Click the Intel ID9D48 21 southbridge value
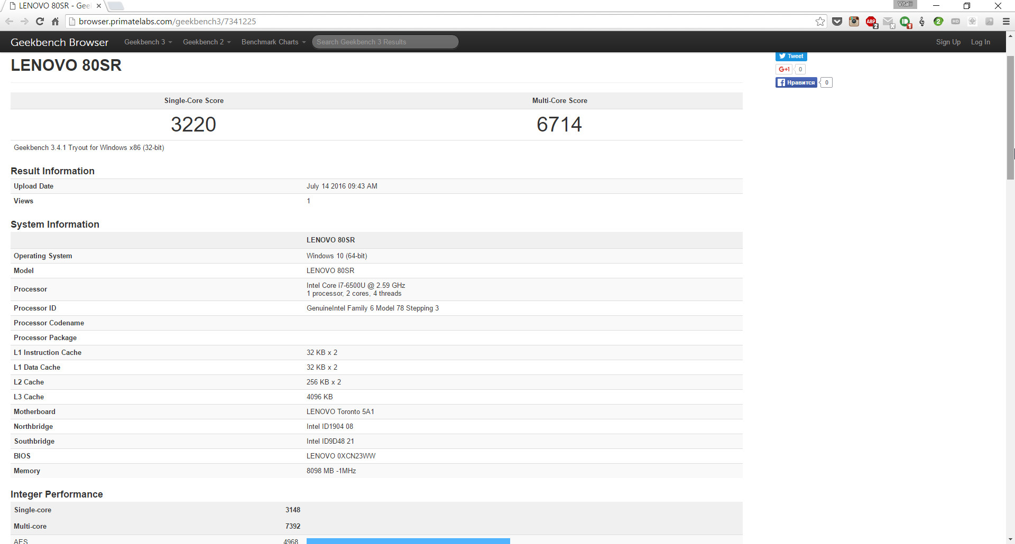The height and width of the screenshot is (544, 1015). (x=330, y=442)
